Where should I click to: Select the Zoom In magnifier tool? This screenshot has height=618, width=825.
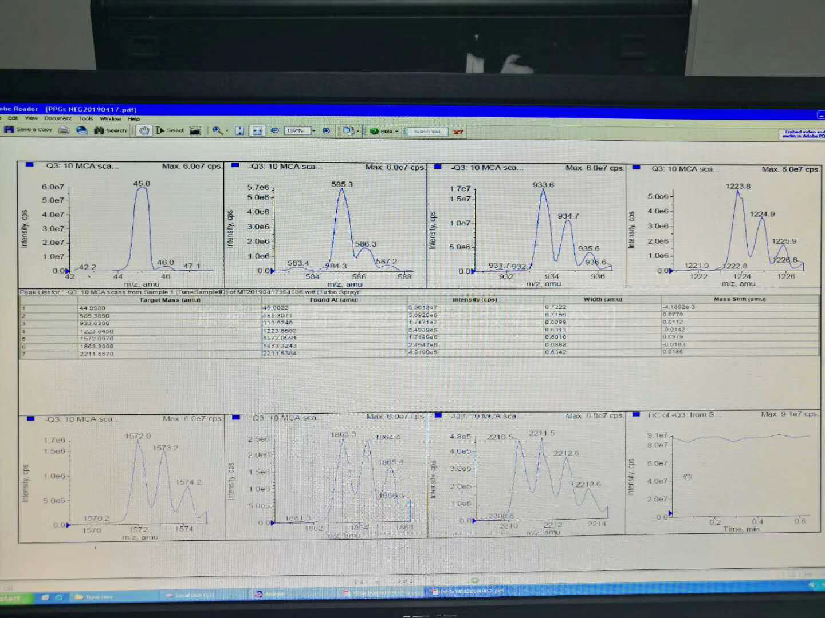[217, 130]
